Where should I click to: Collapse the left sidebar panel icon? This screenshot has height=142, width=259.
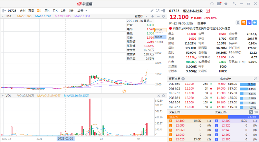tap(4, 11)
